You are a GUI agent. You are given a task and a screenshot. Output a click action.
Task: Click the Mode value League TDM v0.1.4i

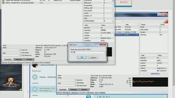click(106, 84)
